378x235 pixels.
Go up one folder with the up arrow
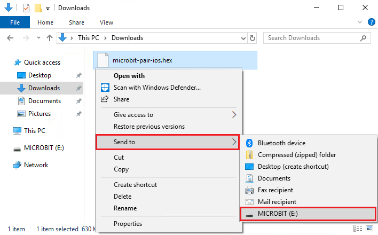point(50,38)
